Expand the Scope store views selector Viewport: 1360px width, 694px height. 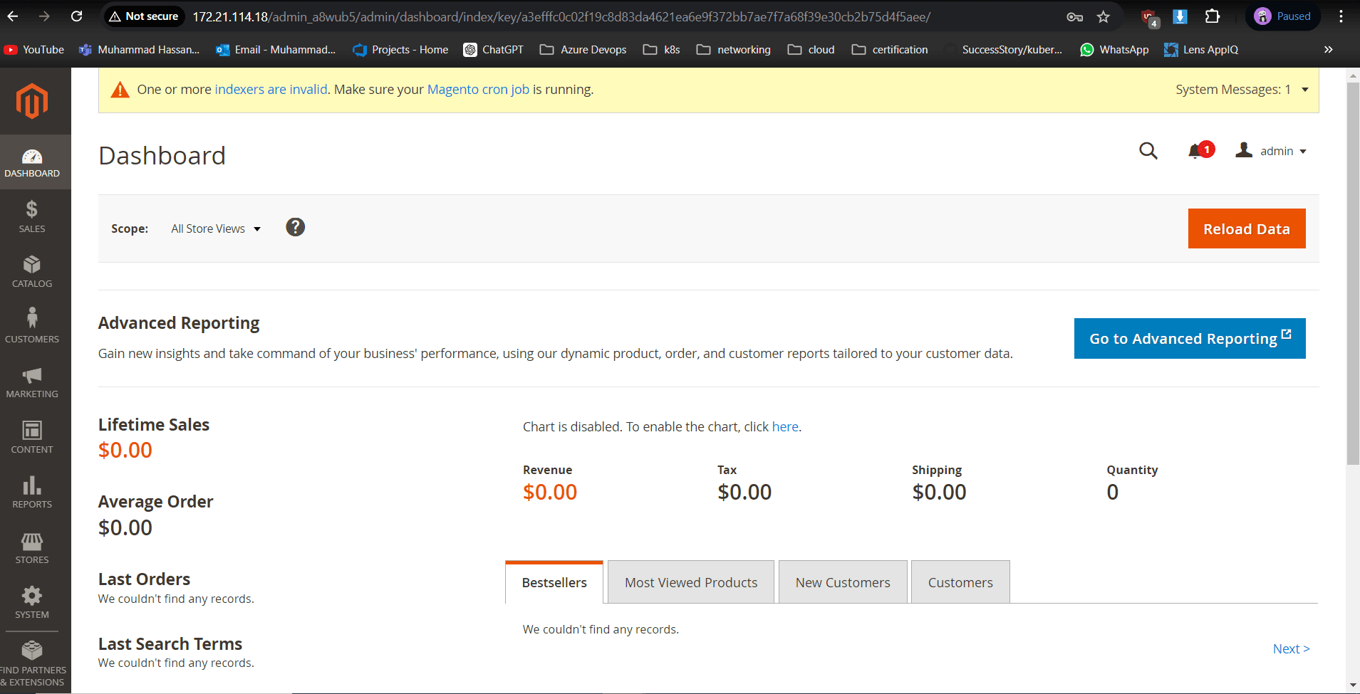[215, 228]
